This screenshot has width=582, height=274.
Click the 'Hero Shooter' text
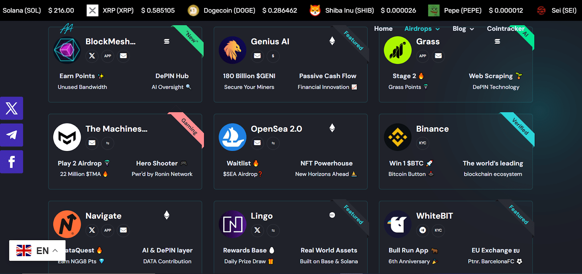point(157,163)
